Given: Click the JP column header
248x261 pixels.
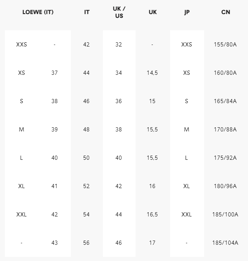Looking at the screenshot, I should pos(187,12).
